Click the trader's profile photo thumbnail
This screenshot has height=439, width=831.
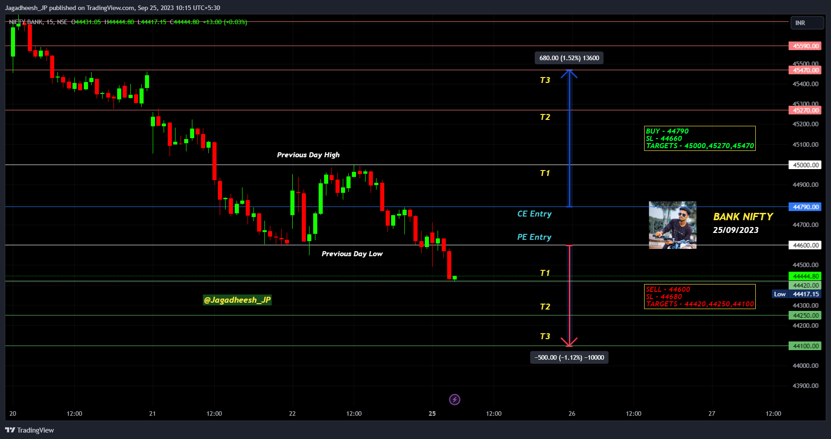point(672,225)
